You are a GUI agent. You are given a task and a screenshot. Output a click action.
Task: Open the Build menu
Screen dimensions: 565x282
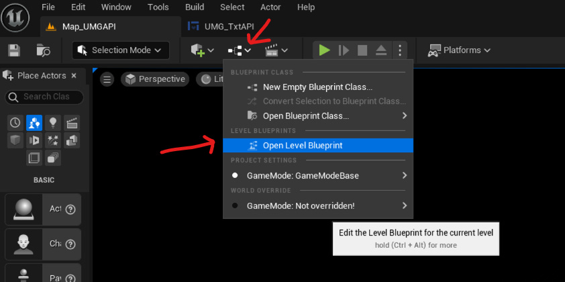[195, 7]
